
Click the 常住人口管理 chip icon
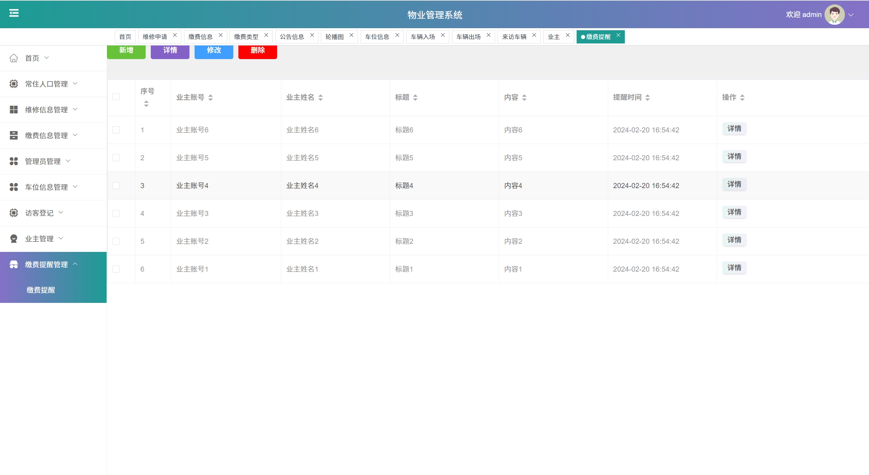point(14,84)
